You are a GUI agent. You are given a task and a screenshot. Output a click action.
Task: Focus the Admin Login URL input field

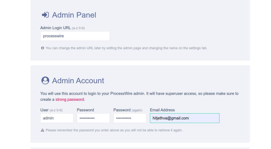(75, 36)
